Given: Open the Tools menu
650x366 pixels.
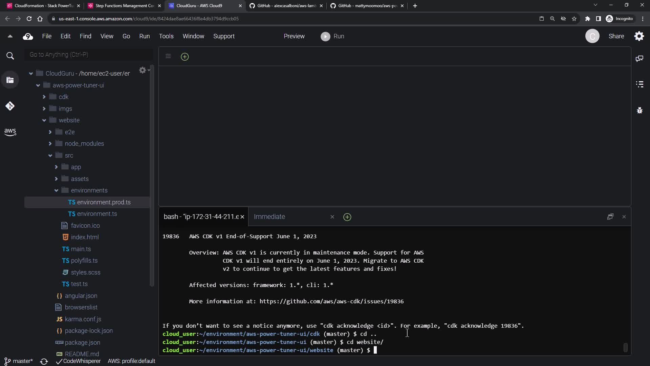Looking at the screenshot, I should coord(166,36).
